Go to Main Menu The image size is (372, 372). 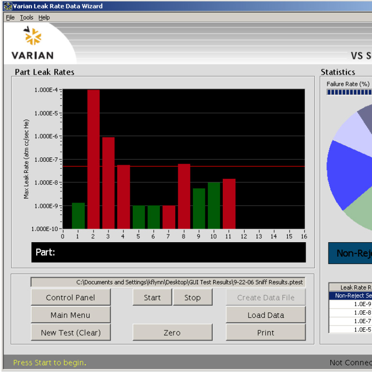click(71, 315)
